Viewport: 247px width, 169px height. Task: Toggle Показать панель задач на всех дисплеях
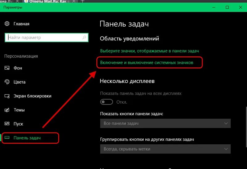pos(107,102)
